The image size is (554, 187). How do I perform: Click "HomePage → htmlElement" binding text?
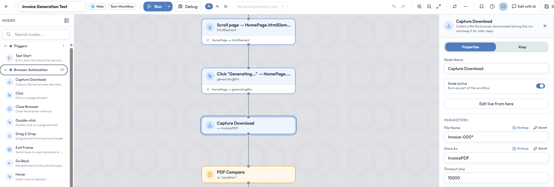(230, 40)
